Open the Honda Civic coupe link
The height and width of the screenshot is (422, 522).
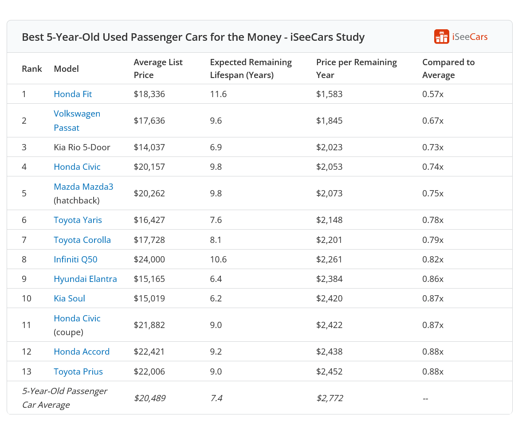(x=77, y=318)
